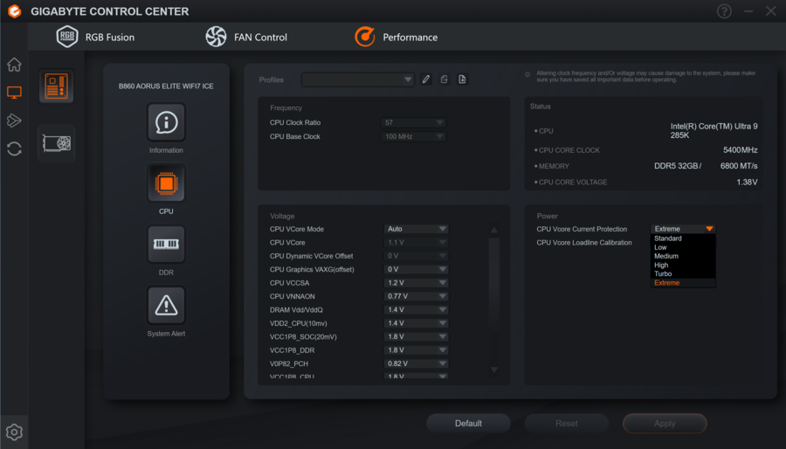The image size is (786, 449).
Task: Choose the highlighted Extreme list option
Action: coord(683,283)
